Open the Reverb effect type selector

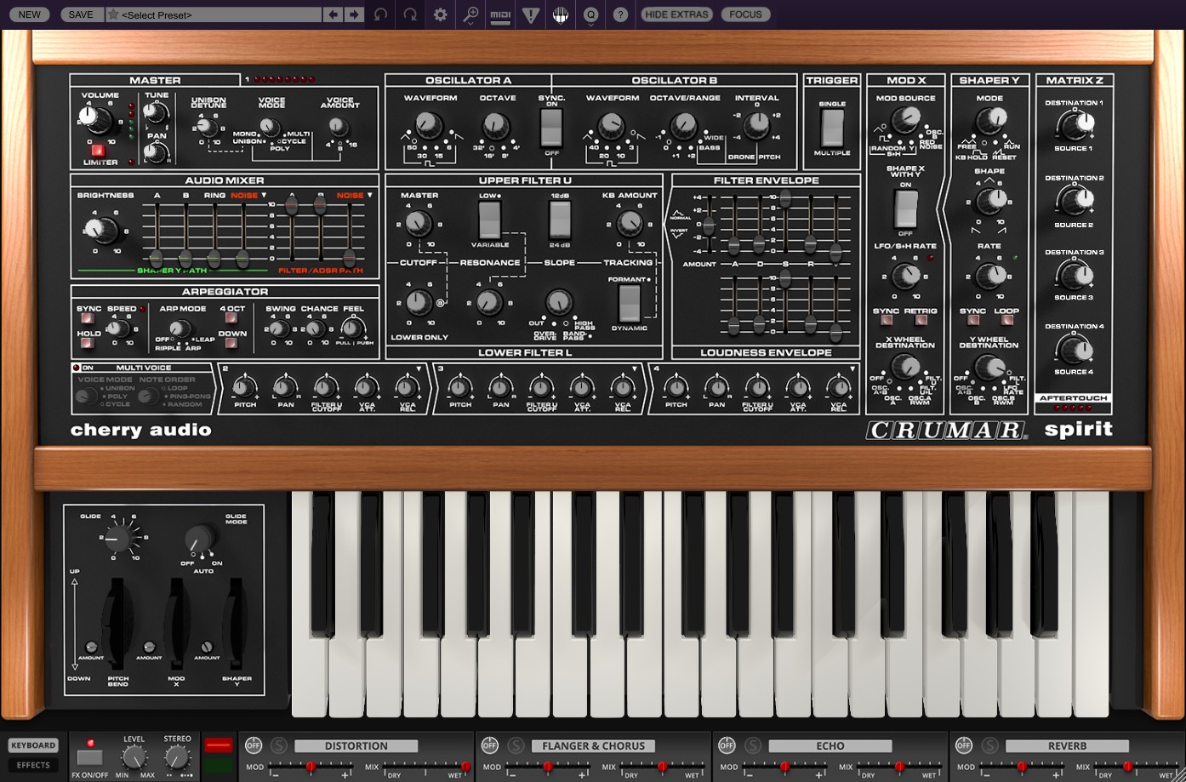[1068, 745]
